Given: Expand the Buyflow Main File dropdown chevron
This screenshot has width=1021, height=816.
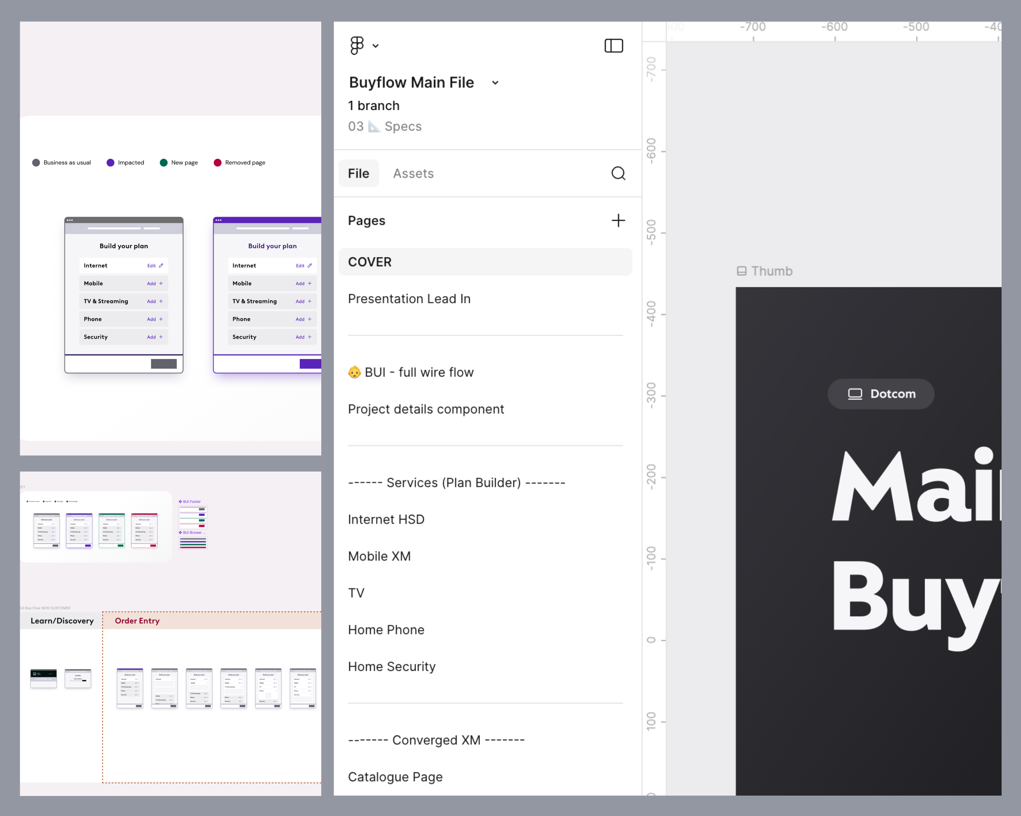Looking at the screenshot, I should pyautogui.click(x=495, y=83).
